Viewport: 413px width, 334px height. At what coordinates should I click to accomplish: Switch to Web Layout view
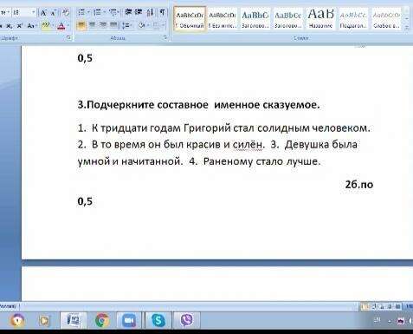pyautogui.click(x=382, y=306)
